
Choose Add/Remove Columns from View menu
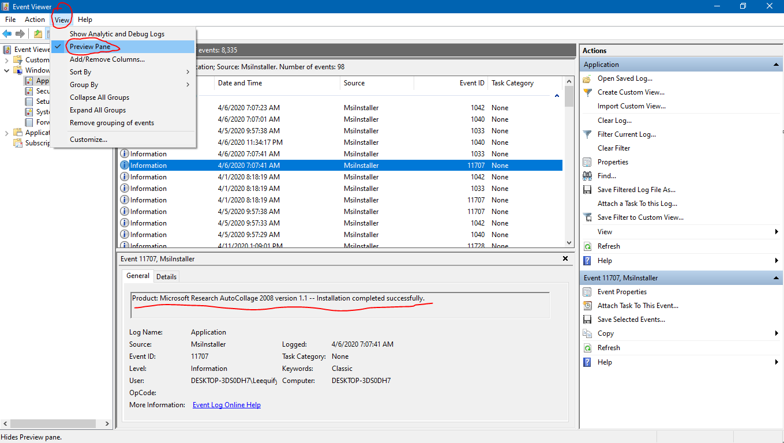point(107,59)
